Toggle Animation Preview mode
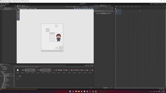The width and height of the screenshot is (166, 93). click(96, 7)
